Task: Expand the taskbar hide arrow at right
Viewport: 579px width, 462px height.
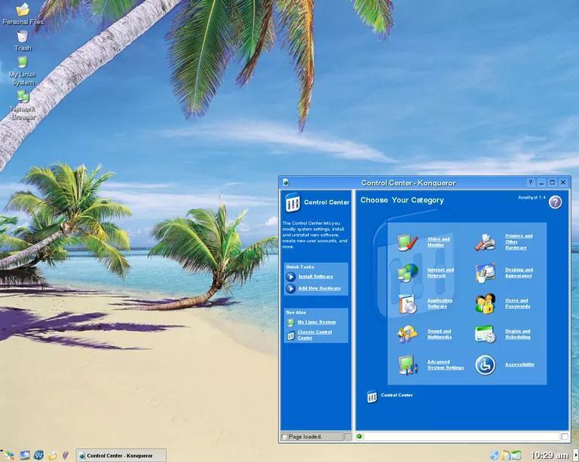Action: click(x=576, y=456)
